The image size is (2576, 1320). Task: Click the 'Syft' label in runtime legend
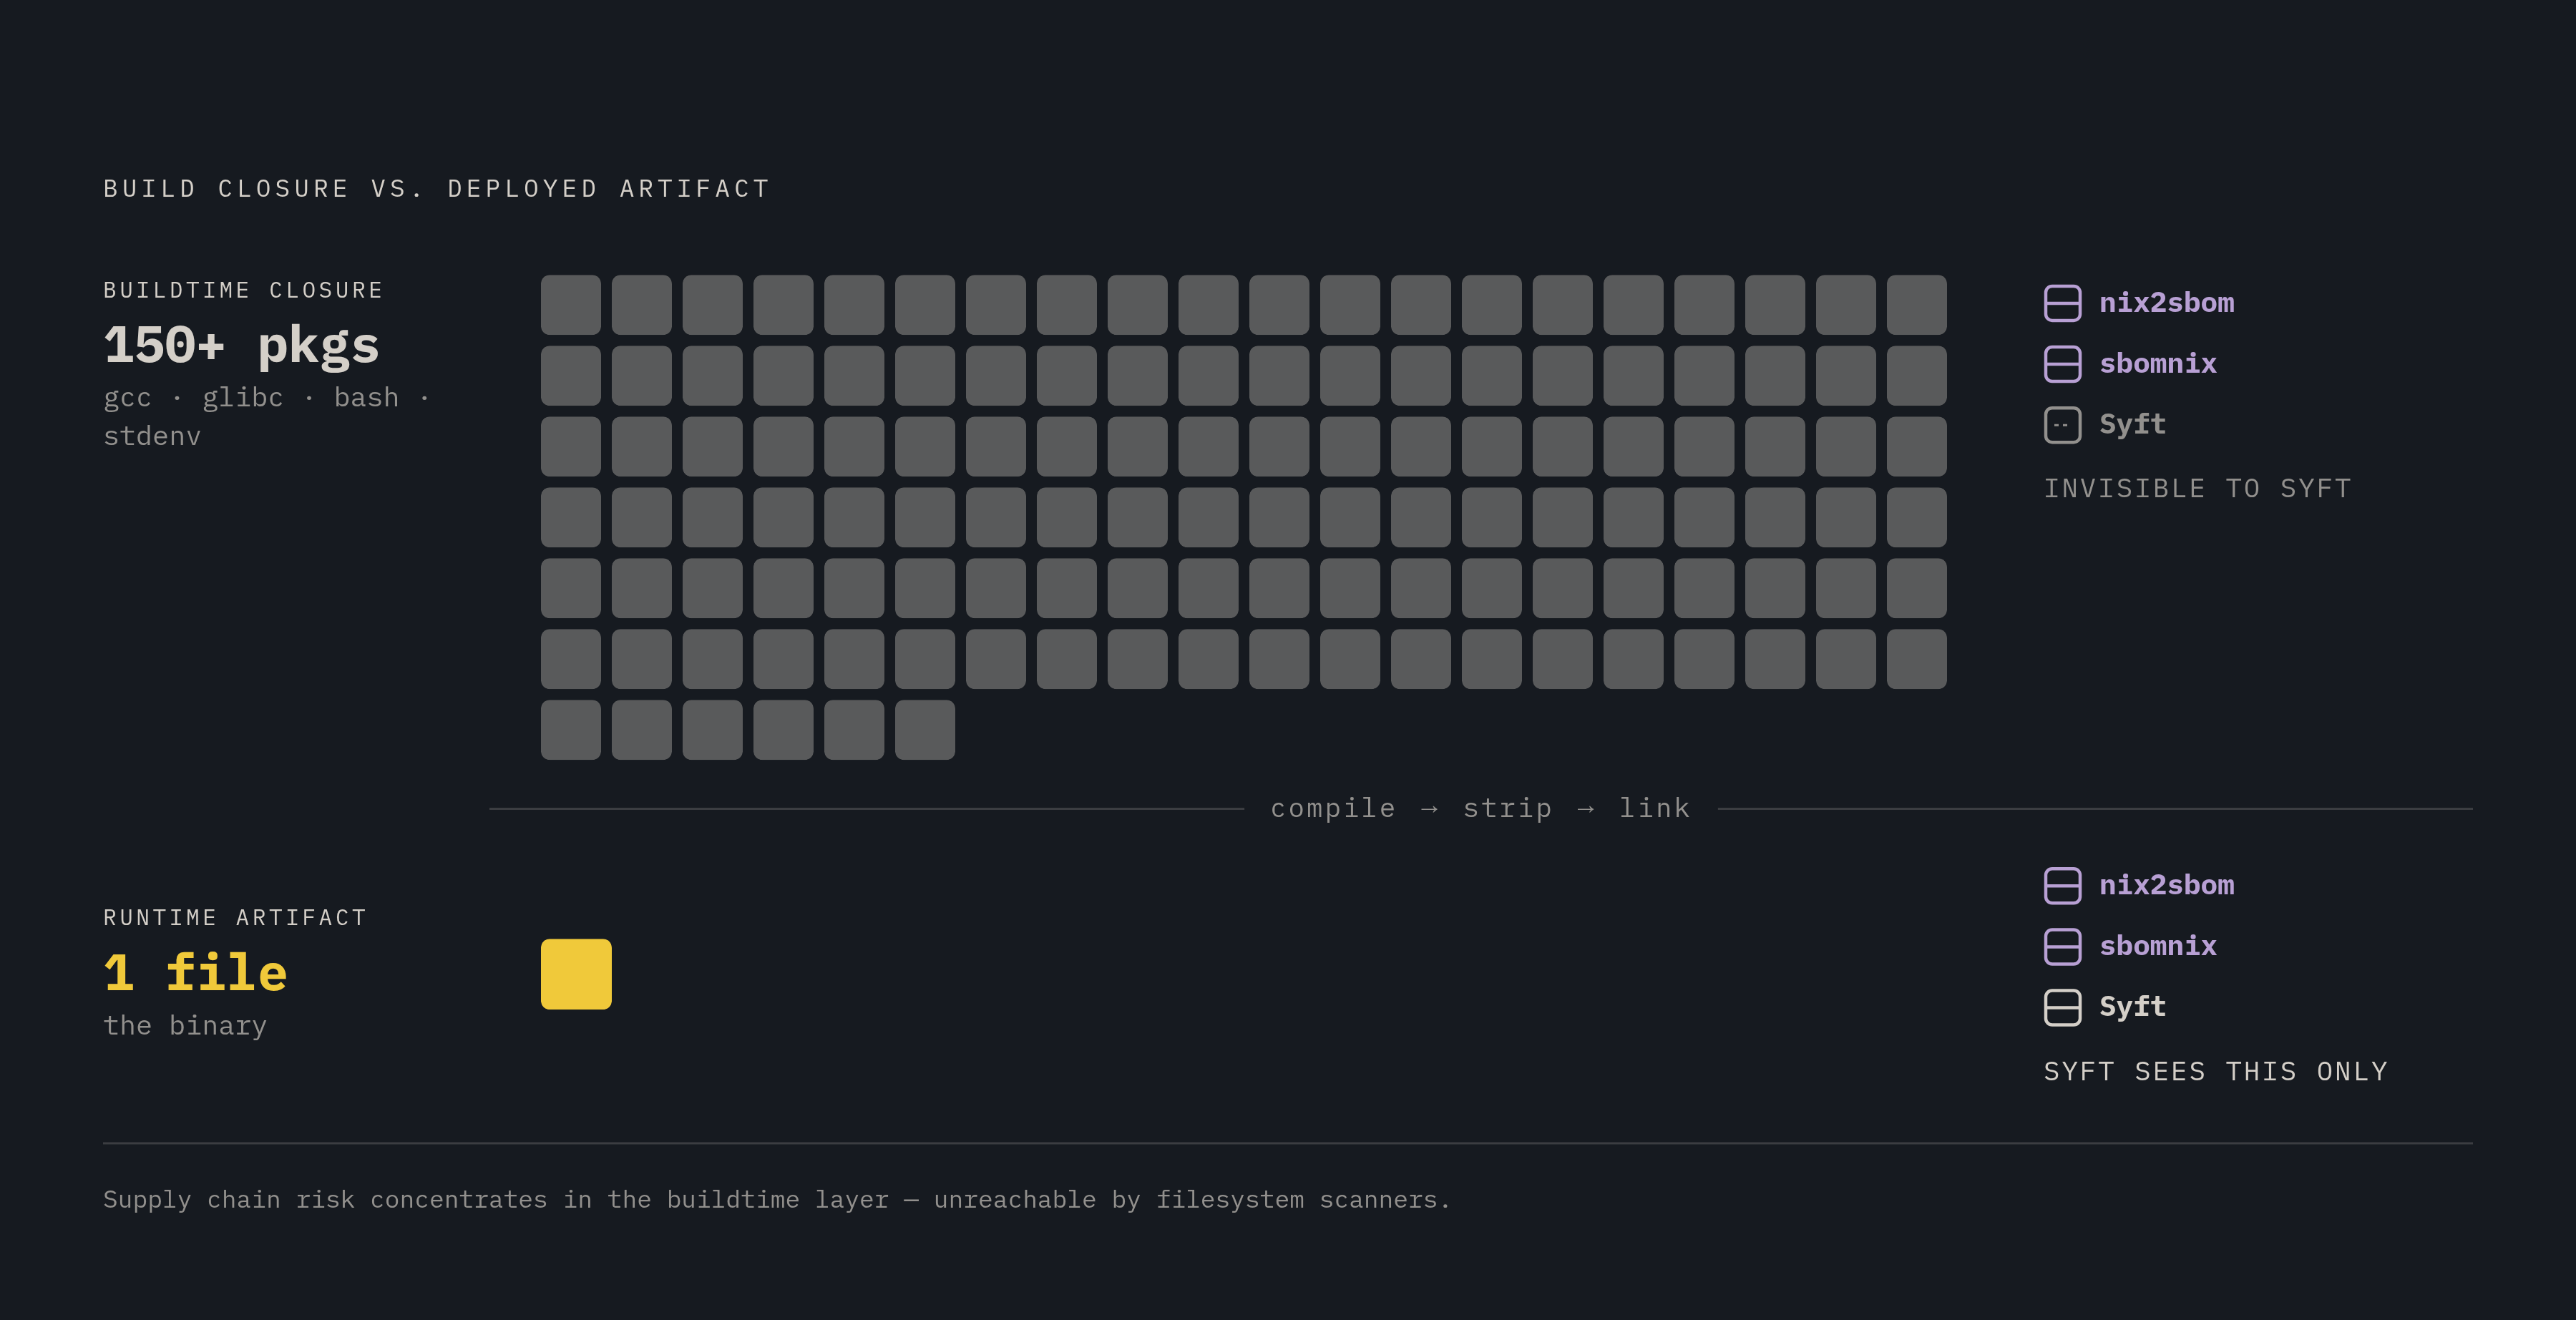pyautogui.click(x=2132, y=1007)
